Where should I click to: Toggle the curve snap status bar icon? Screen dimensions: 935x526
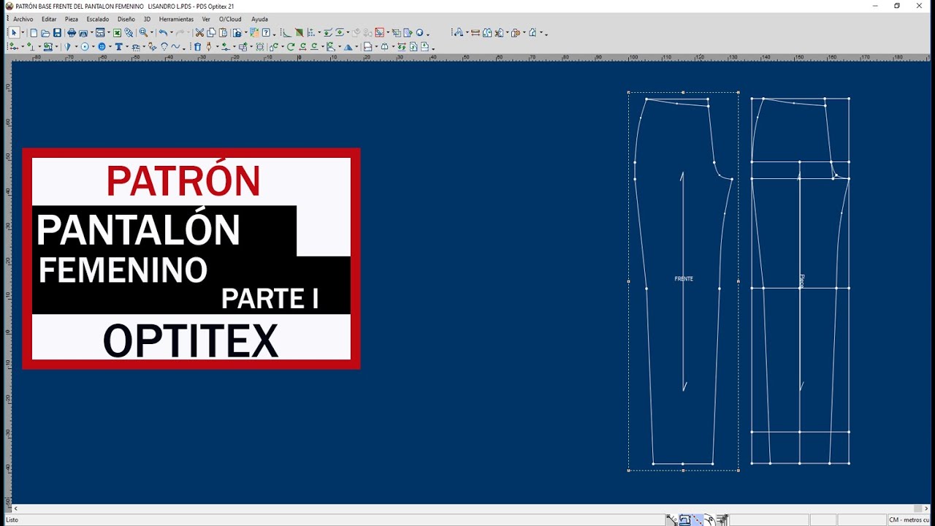pyautogui.click(x=709, y=520)
